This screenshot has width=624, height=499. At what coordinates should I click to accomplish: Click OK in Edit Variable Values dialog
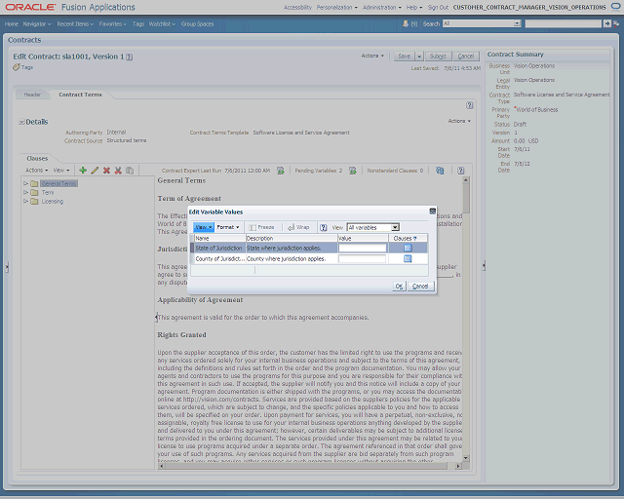coord(399,287)
